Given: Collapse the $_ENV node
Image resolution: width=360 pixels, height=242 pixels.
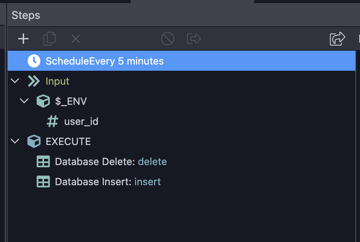Looking at the screenshot, I should [x=24, y=101].
